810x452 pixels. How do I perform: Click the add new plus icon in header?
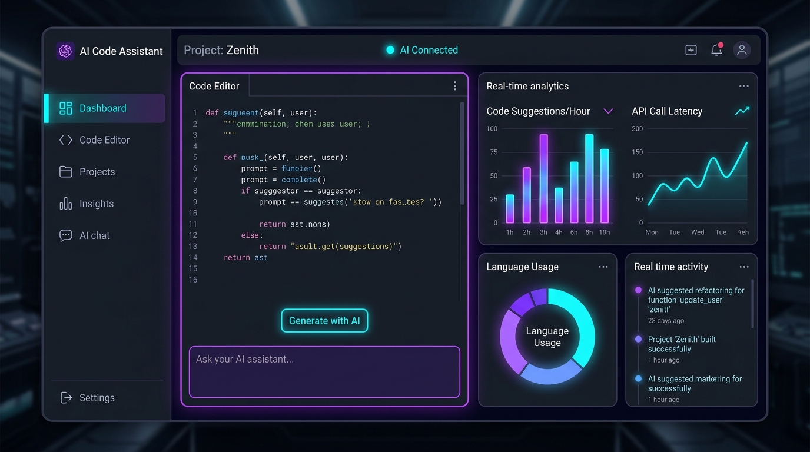691,50
